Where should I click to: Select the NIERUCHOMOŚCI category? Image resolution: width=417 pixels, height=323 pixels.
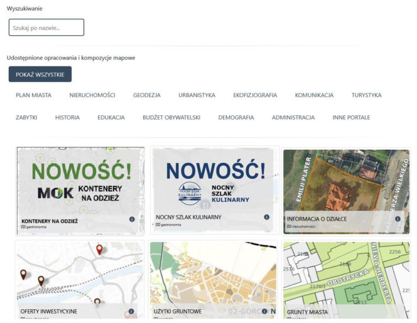(x=92, y=95)
